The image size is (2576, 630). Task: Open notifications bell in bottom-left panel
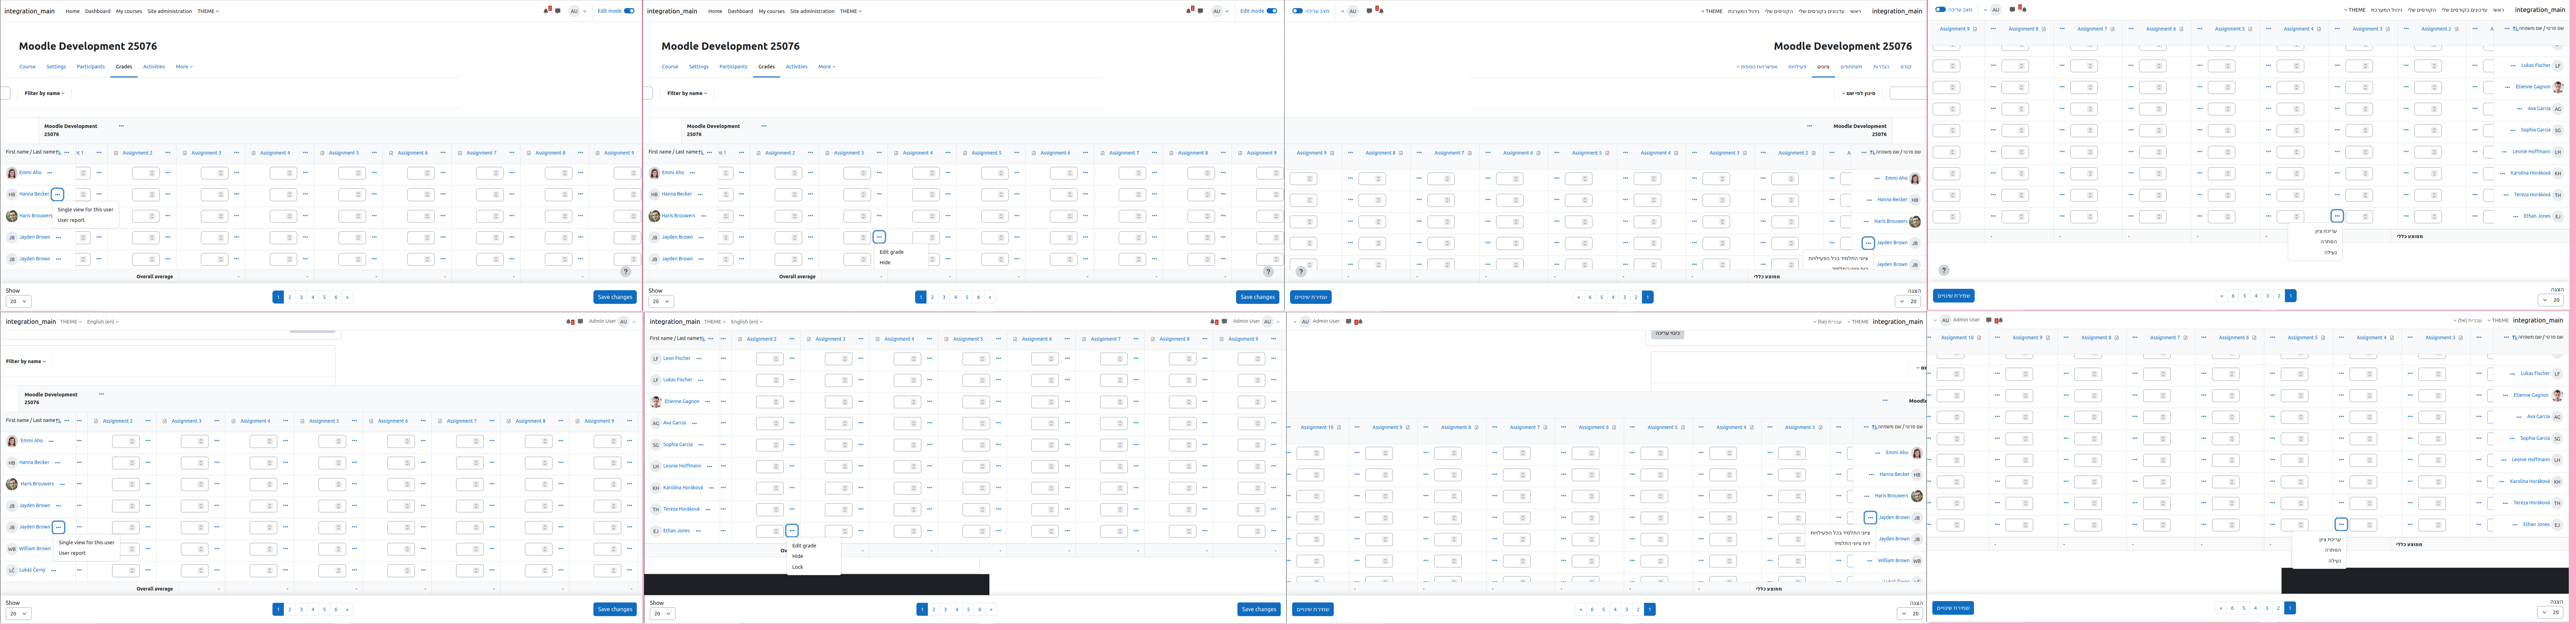pos(569,322)
